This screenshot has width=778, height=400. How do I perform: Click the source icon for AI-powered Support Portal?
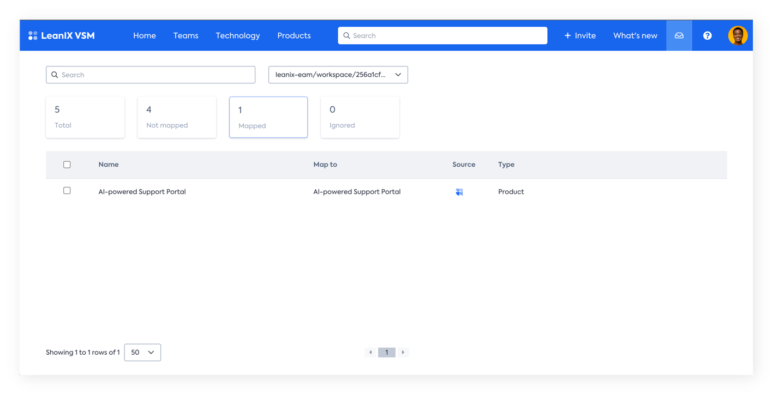459,192
